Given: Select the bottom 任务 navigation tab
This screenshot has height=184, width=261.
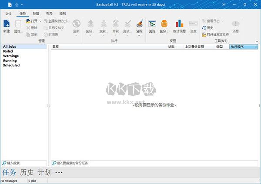Looking at the screenshot, I should point(9,172).
